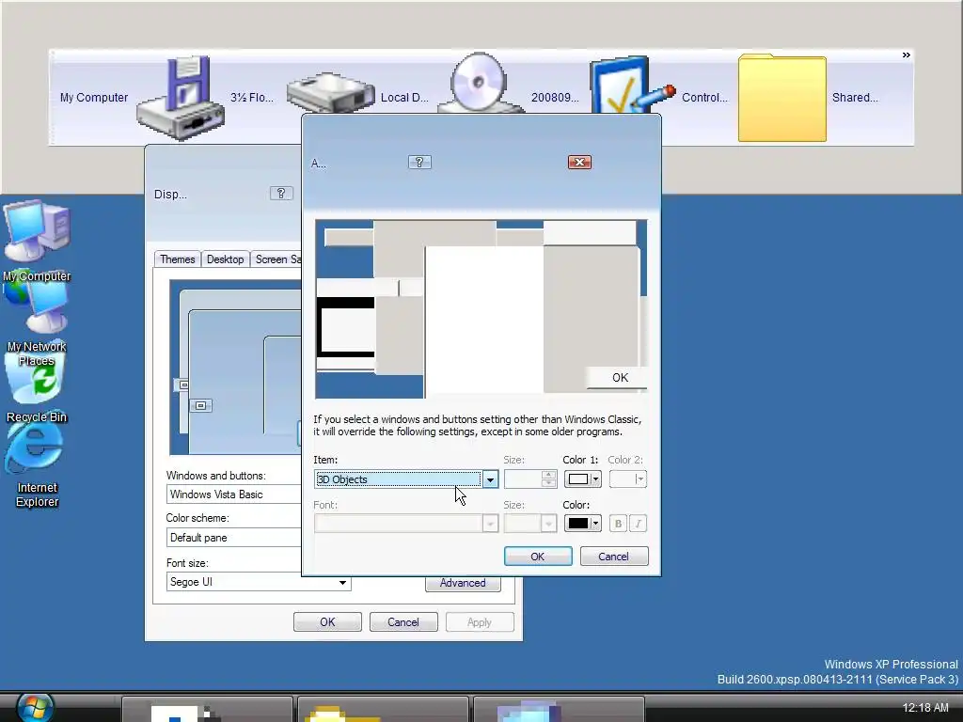Viewport: 963px width, 722px height.
Task: Toggle the Bold font button
Action: 618,524
